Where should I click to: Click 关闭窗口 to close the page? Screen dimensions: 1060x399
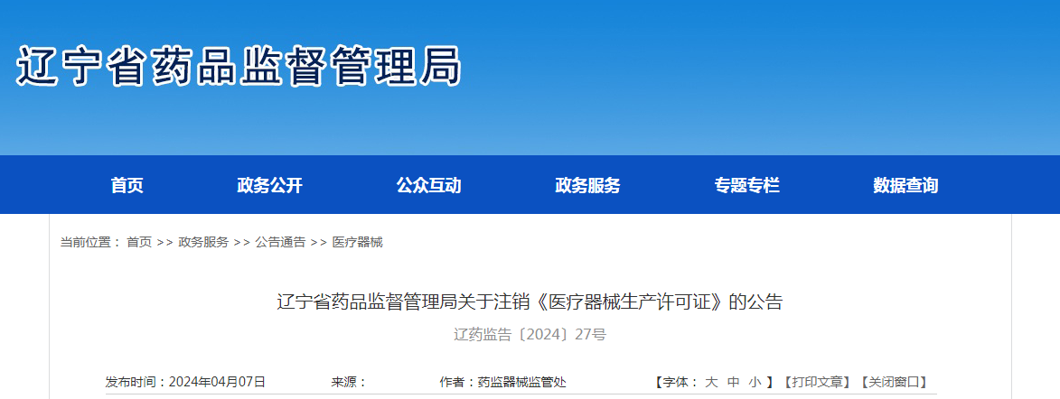[893, 382]
